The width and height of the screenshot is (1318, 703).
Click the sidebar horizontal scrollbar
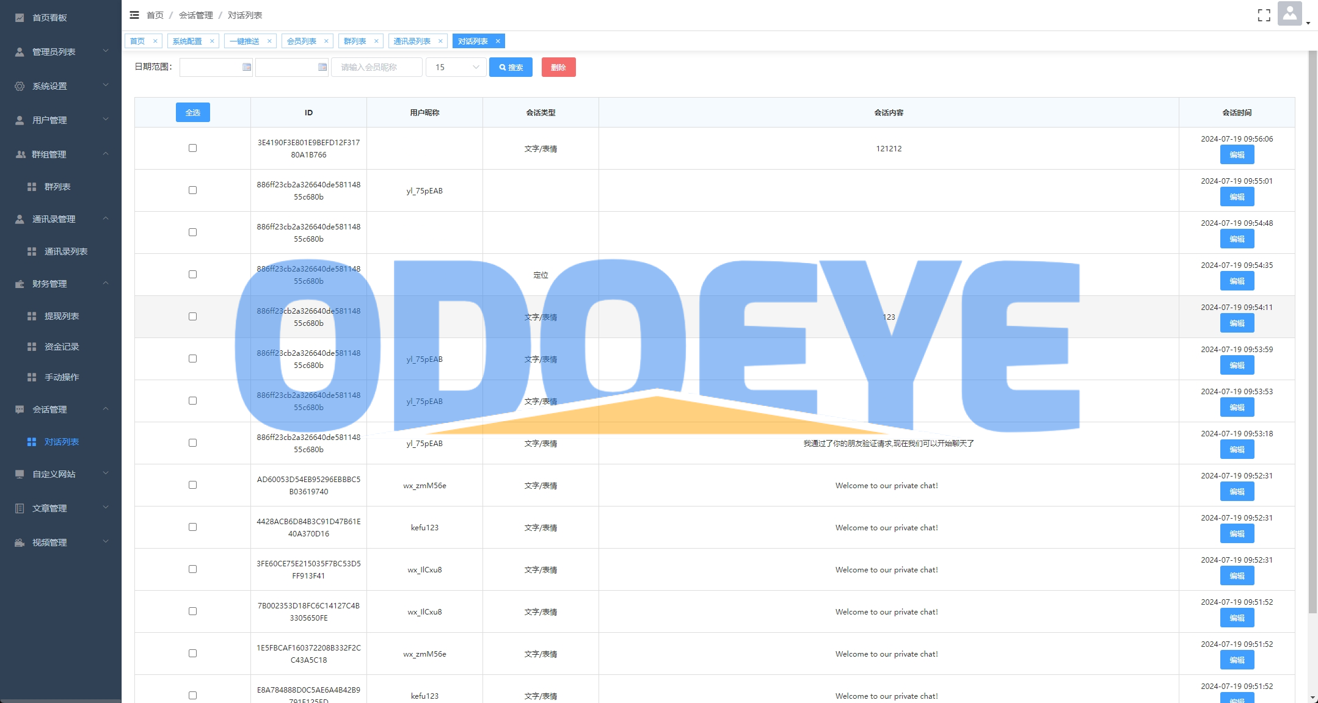point(60,701)
